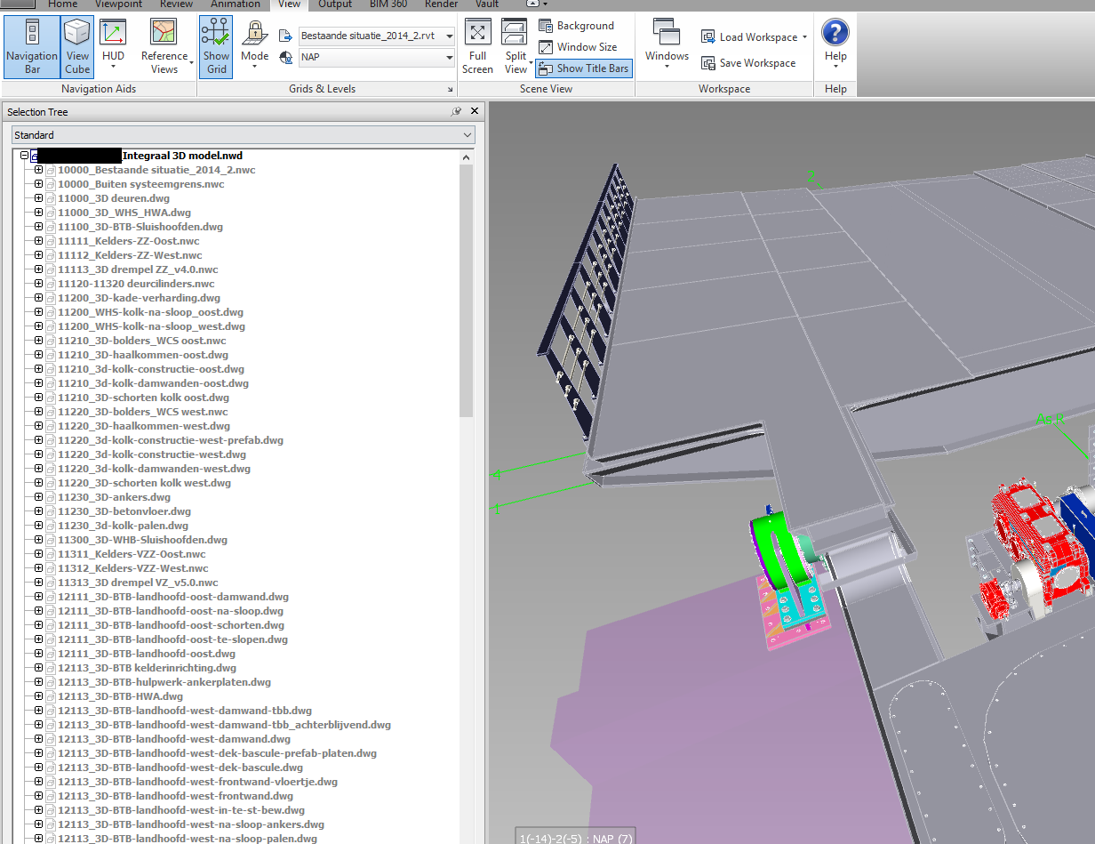Select the ViewCube navigation icon
This screenshot has height=844, width=1095.
click(x=76, y=46)
